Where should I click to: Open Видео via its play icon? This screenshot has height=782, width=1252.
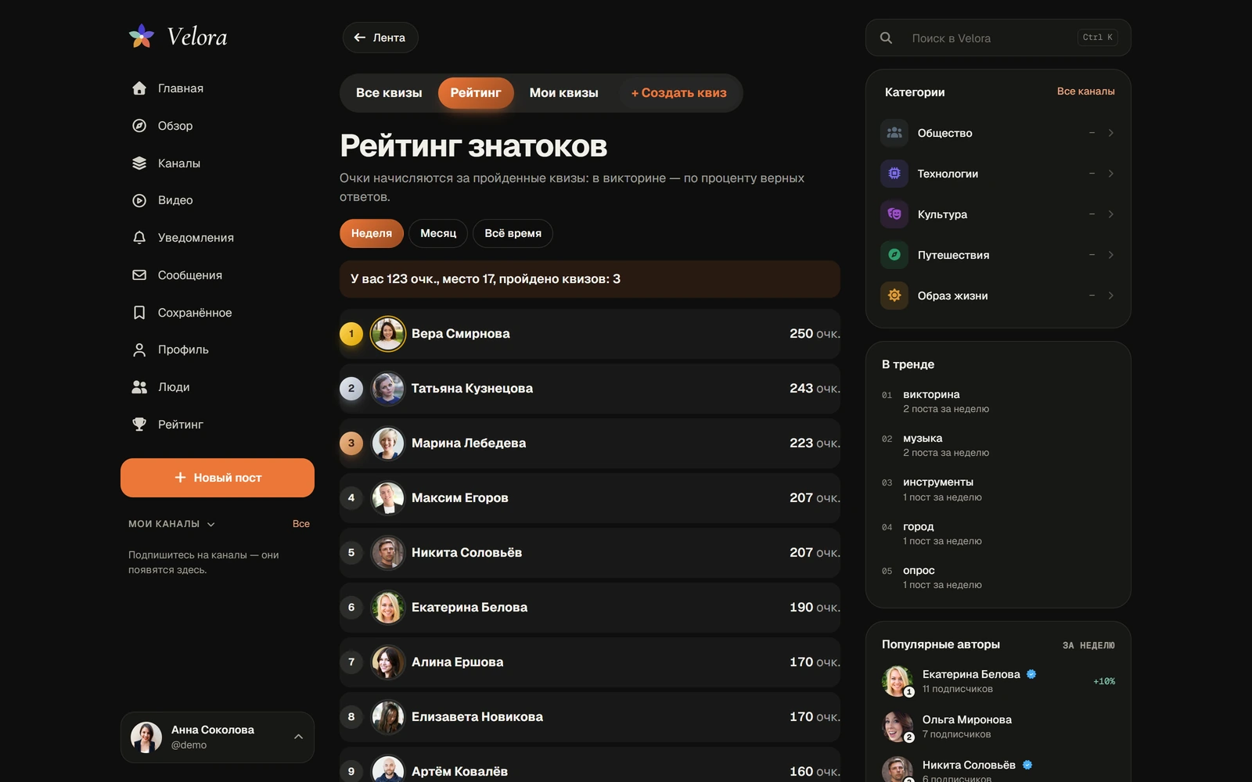click(x=139, y=200)
